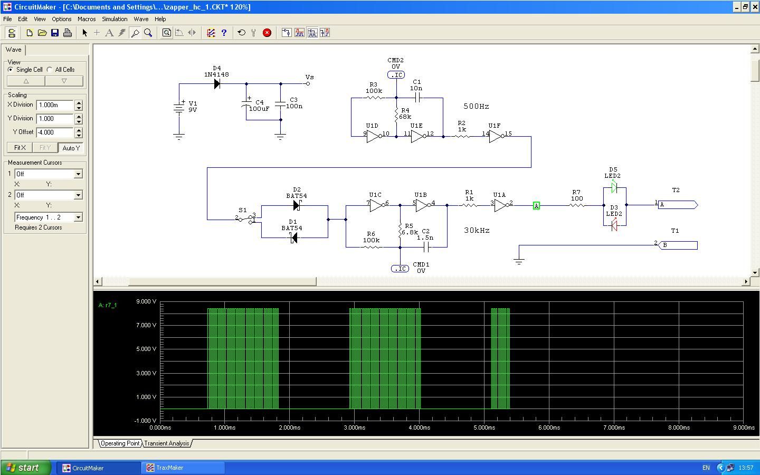
Task: Click the X Division input field
Action: click(x=55, y=105)
